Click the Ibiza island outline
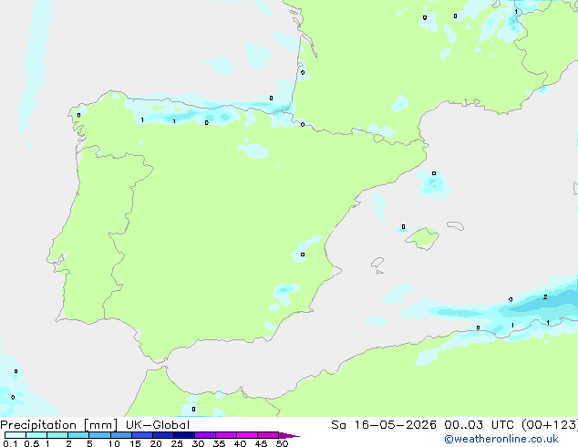This screenshot has width=578, height=447. pos(377,263)
